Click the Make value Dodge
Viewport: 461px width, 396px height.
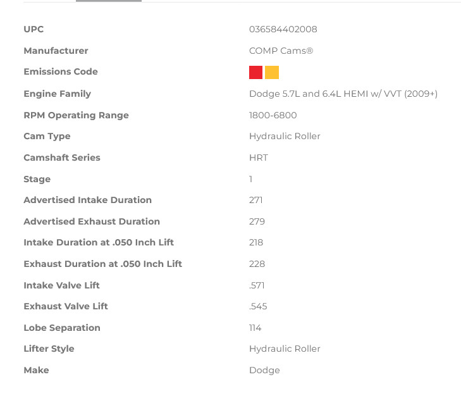click(264, 370)
